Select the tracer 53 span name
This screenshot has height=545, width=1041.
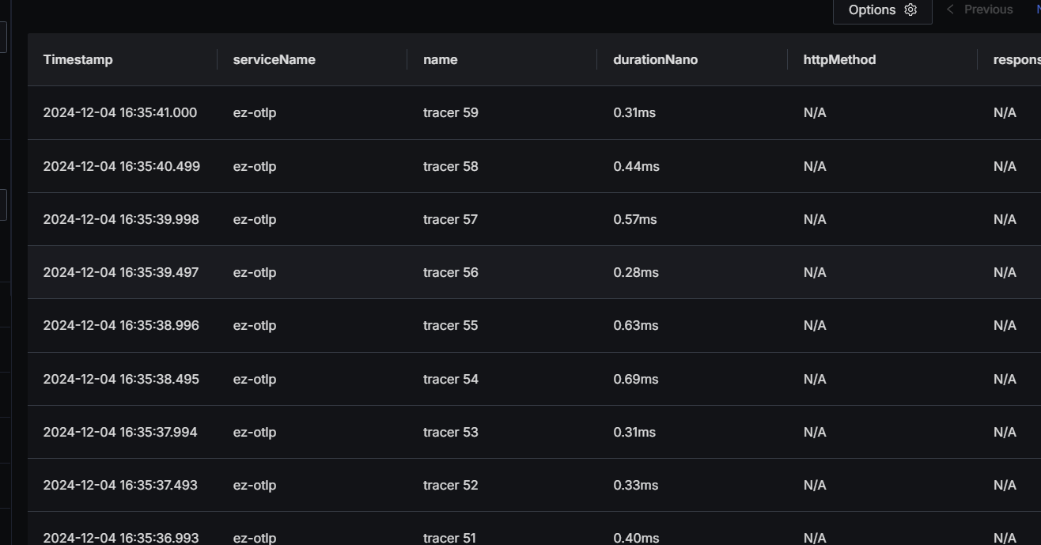(450, 432)
